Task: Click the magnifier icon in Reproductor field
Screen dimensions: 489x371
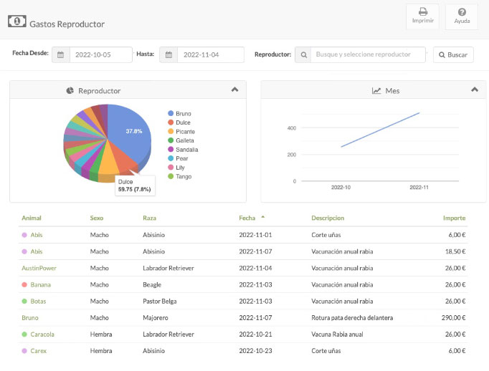Action: tap(303, 54)
